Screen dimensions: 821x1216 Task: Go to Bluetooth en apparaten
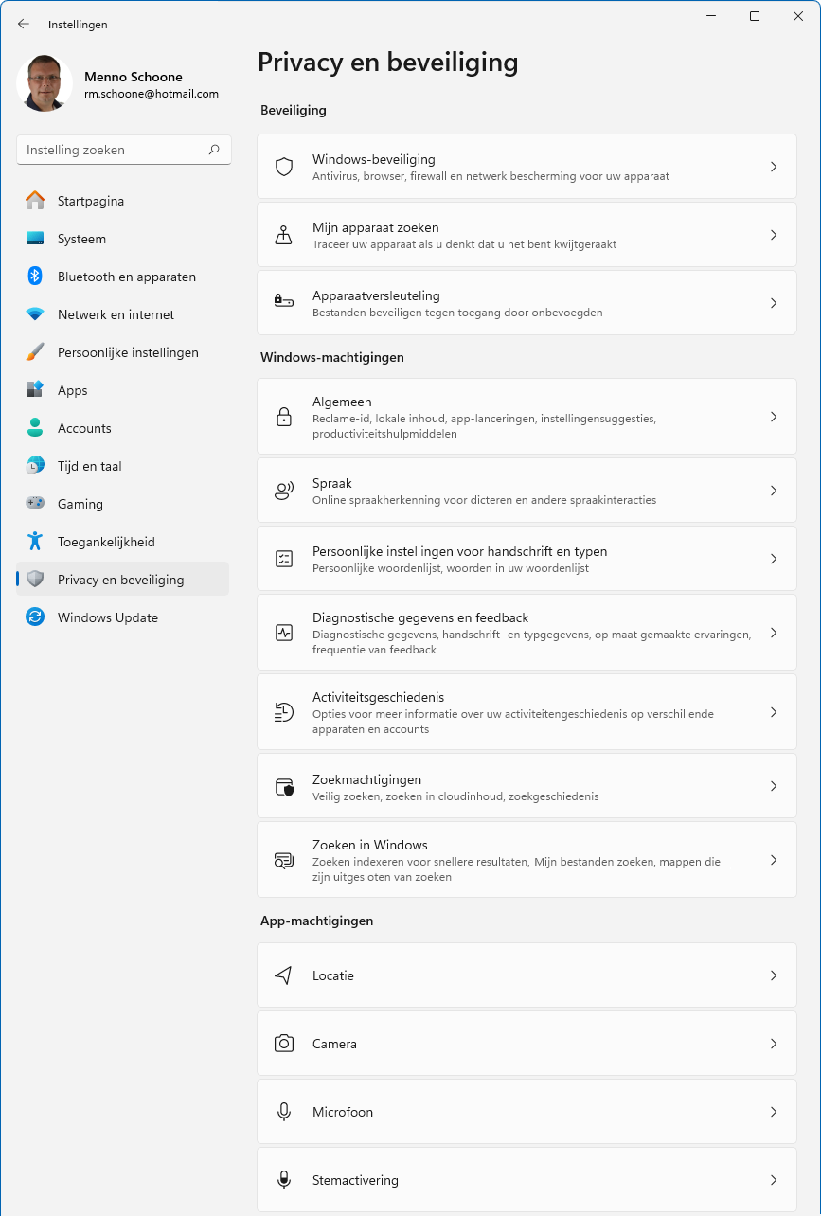click(122, 277)
